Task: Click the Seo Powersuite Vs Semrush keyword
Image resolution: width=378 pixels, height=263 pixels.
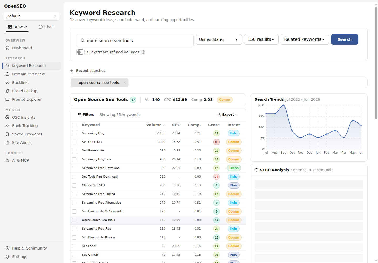Action: pos(102,211)
